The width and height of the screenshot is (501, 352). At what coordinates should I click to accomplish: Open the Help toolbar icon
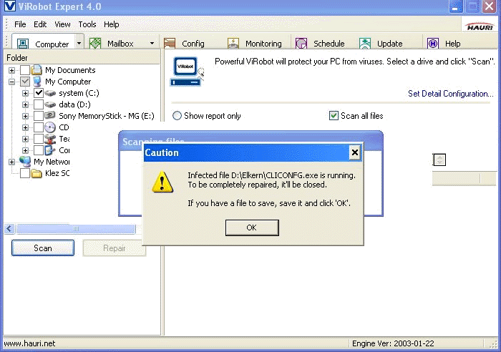pos(433,44)
